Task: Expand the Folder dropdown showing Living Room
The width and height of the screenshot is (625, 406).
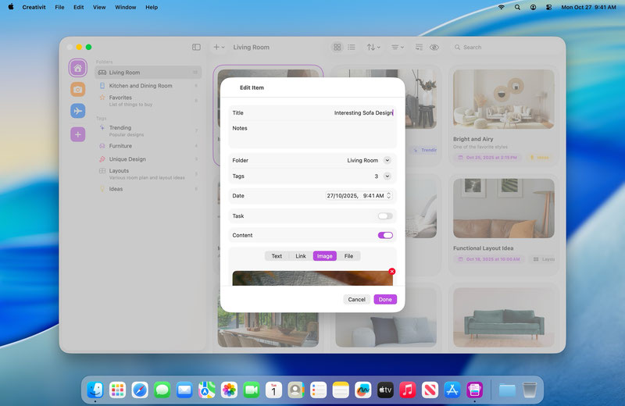Action: tap(387, 160)
